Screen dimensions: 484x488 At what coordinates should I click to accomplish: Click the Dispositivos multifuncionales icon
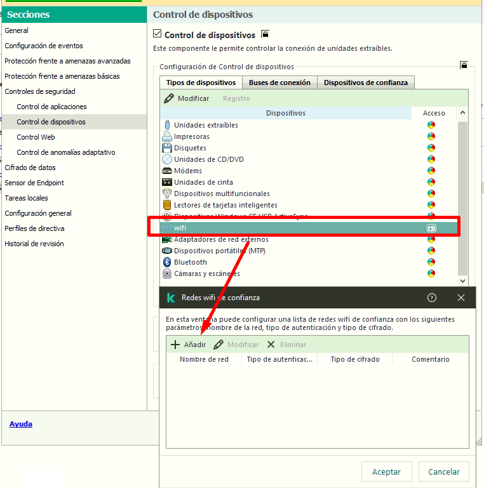tap(167, 194)
